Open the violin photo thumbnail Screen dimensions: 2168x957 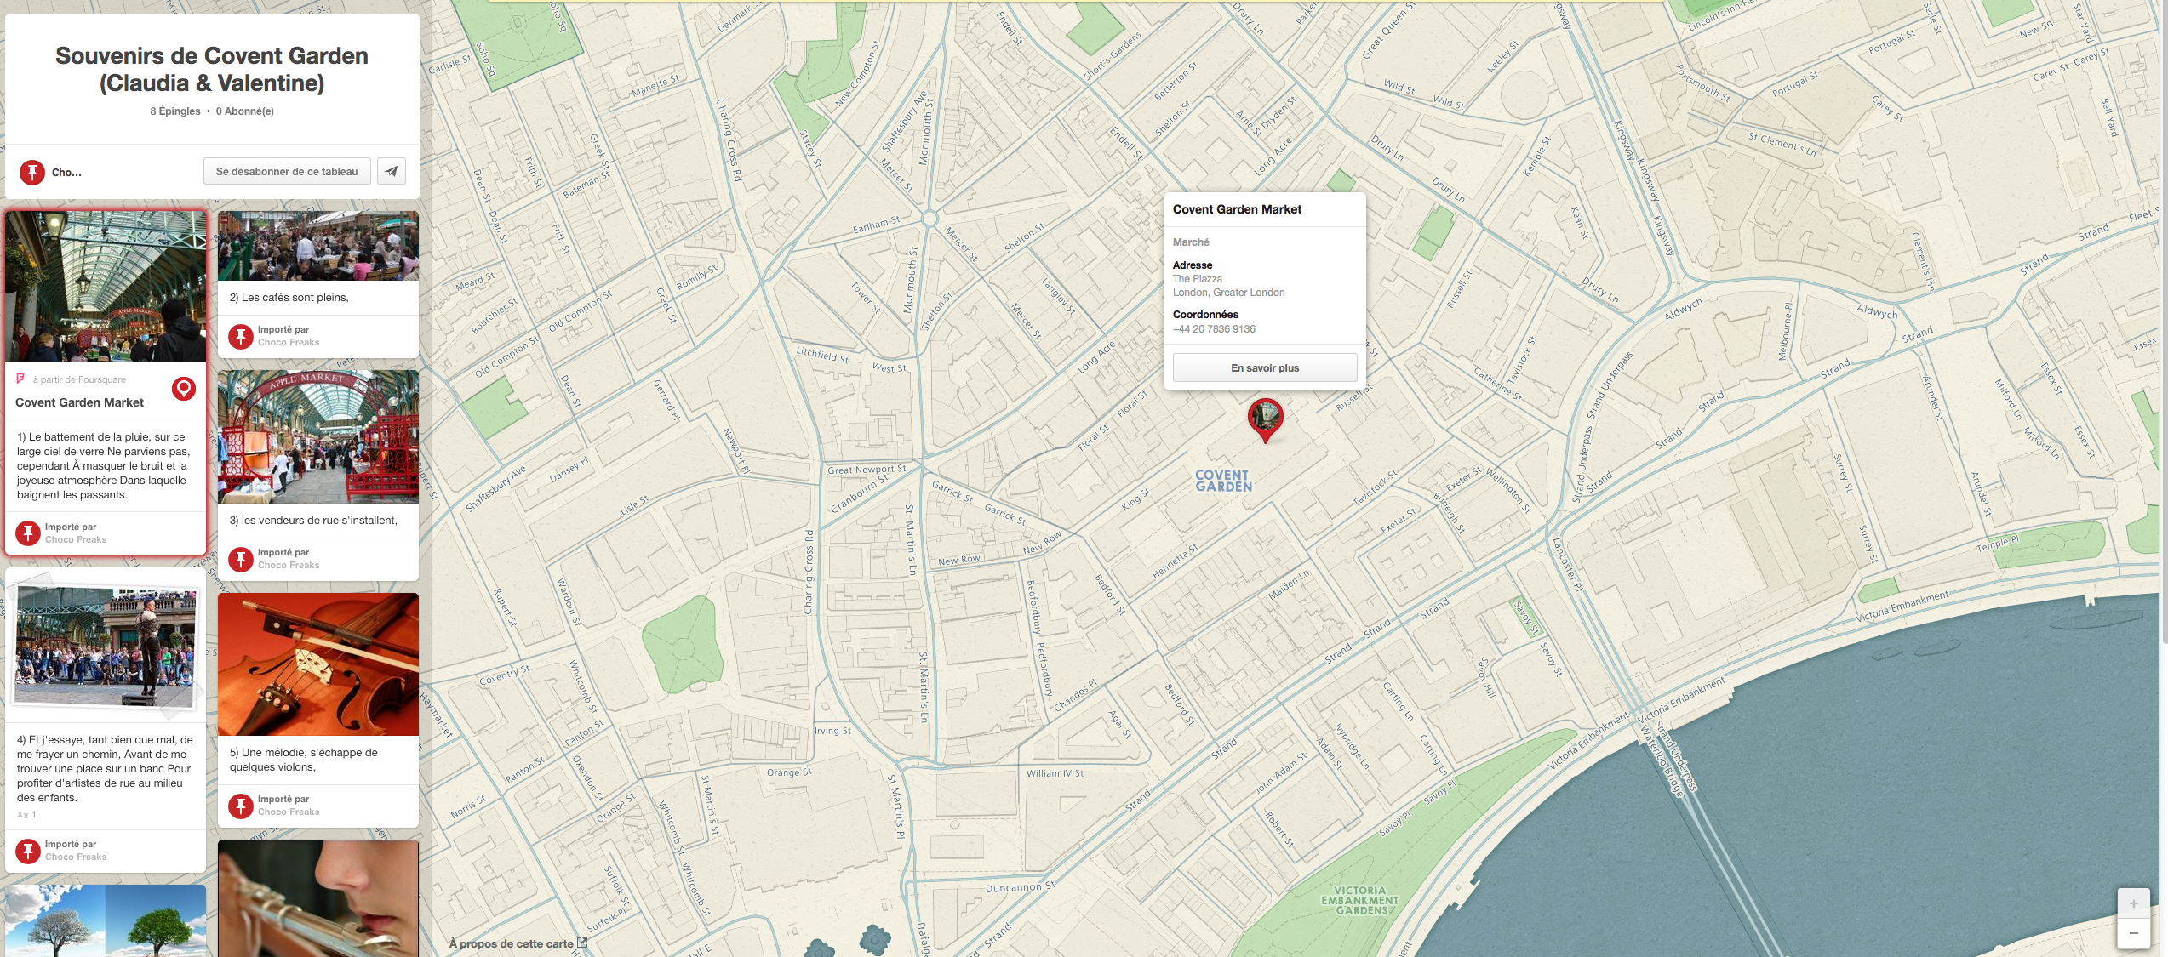pyautogui.click(x=318, y=664)
